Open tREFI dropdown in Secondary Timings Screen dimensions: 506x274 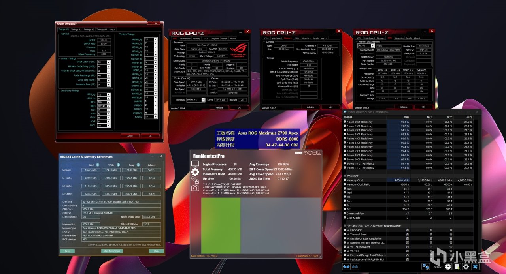(109, 106)
